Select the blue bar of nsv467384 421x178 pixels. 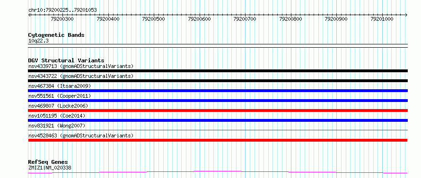click(218, 91)
